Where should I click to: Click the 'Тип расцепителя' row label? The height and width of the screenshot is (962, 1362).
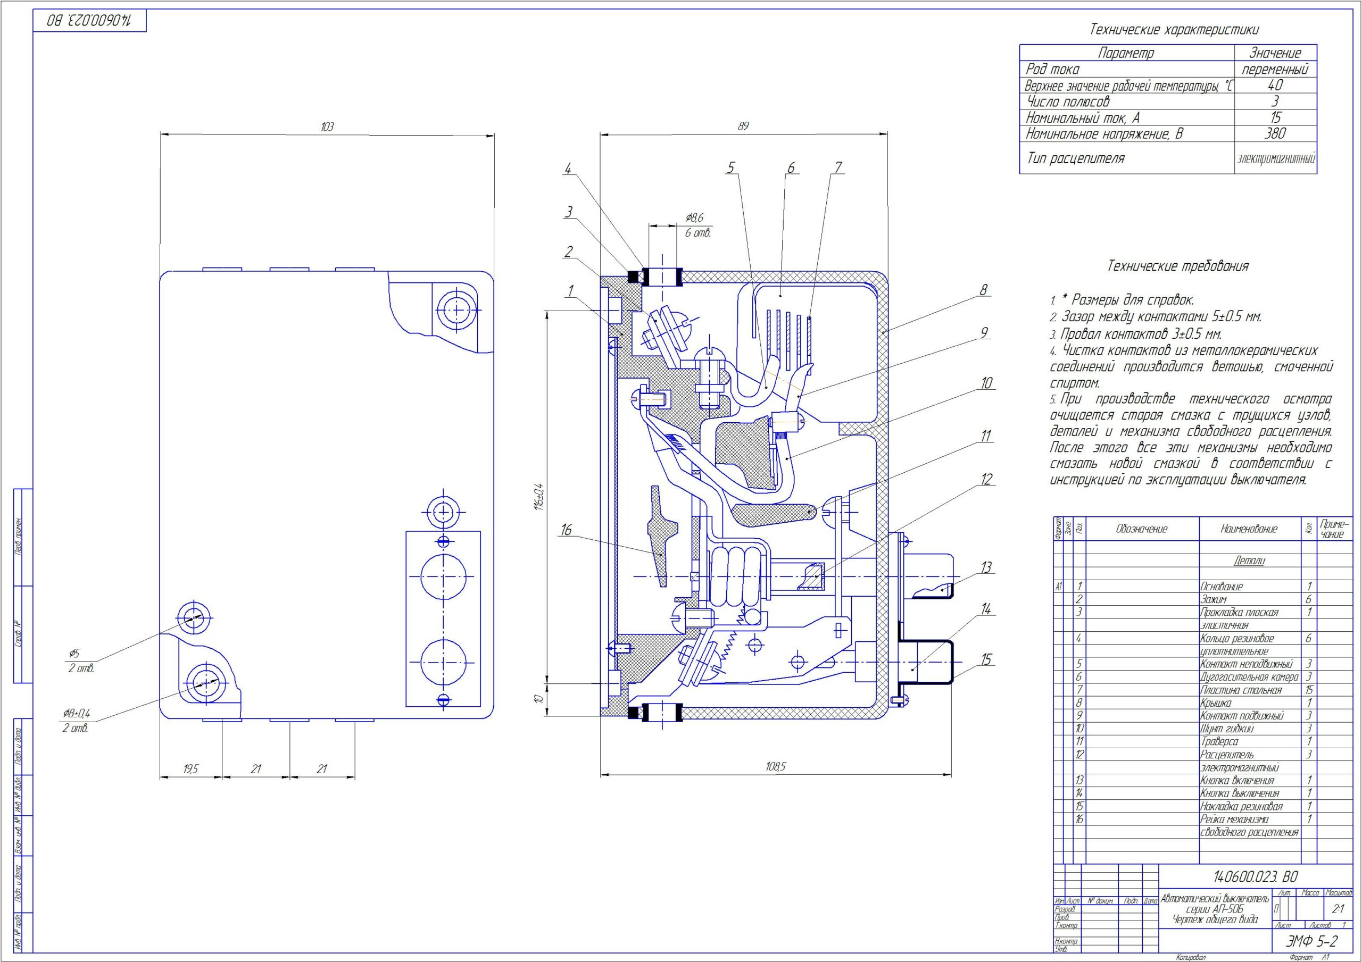pyautogui.click(x=1076, y=158)
